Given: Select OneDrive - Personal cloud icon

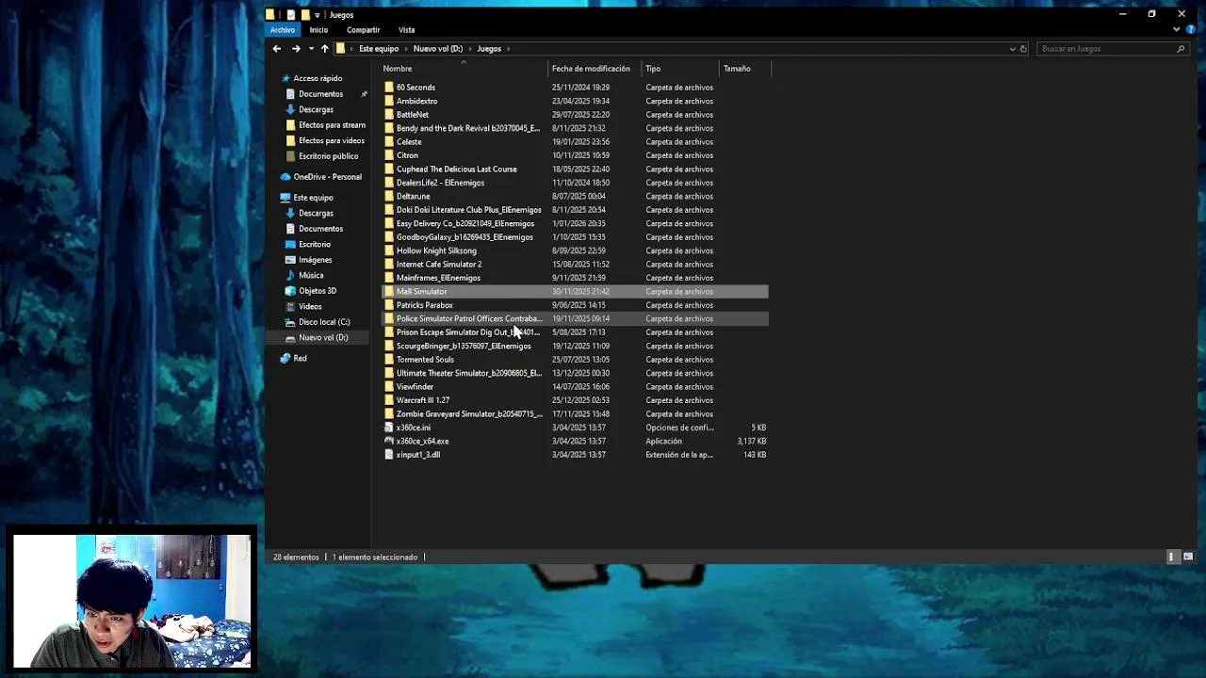Looking at the screenshot, I should click(285, 177).
